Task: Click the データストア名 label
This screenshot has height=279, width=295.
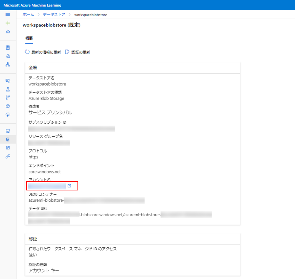Action: coord(41,78)
